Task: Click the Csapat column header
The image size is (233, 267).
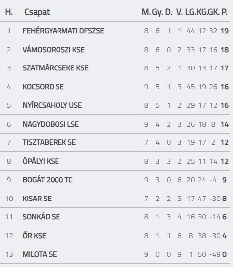Action: coord(37,12)
